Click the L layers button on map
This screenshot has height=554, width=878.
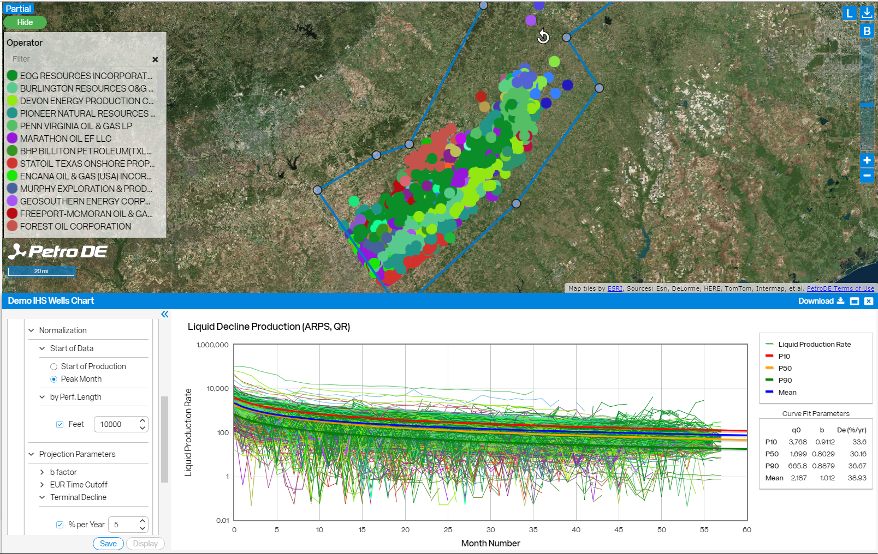849,14
